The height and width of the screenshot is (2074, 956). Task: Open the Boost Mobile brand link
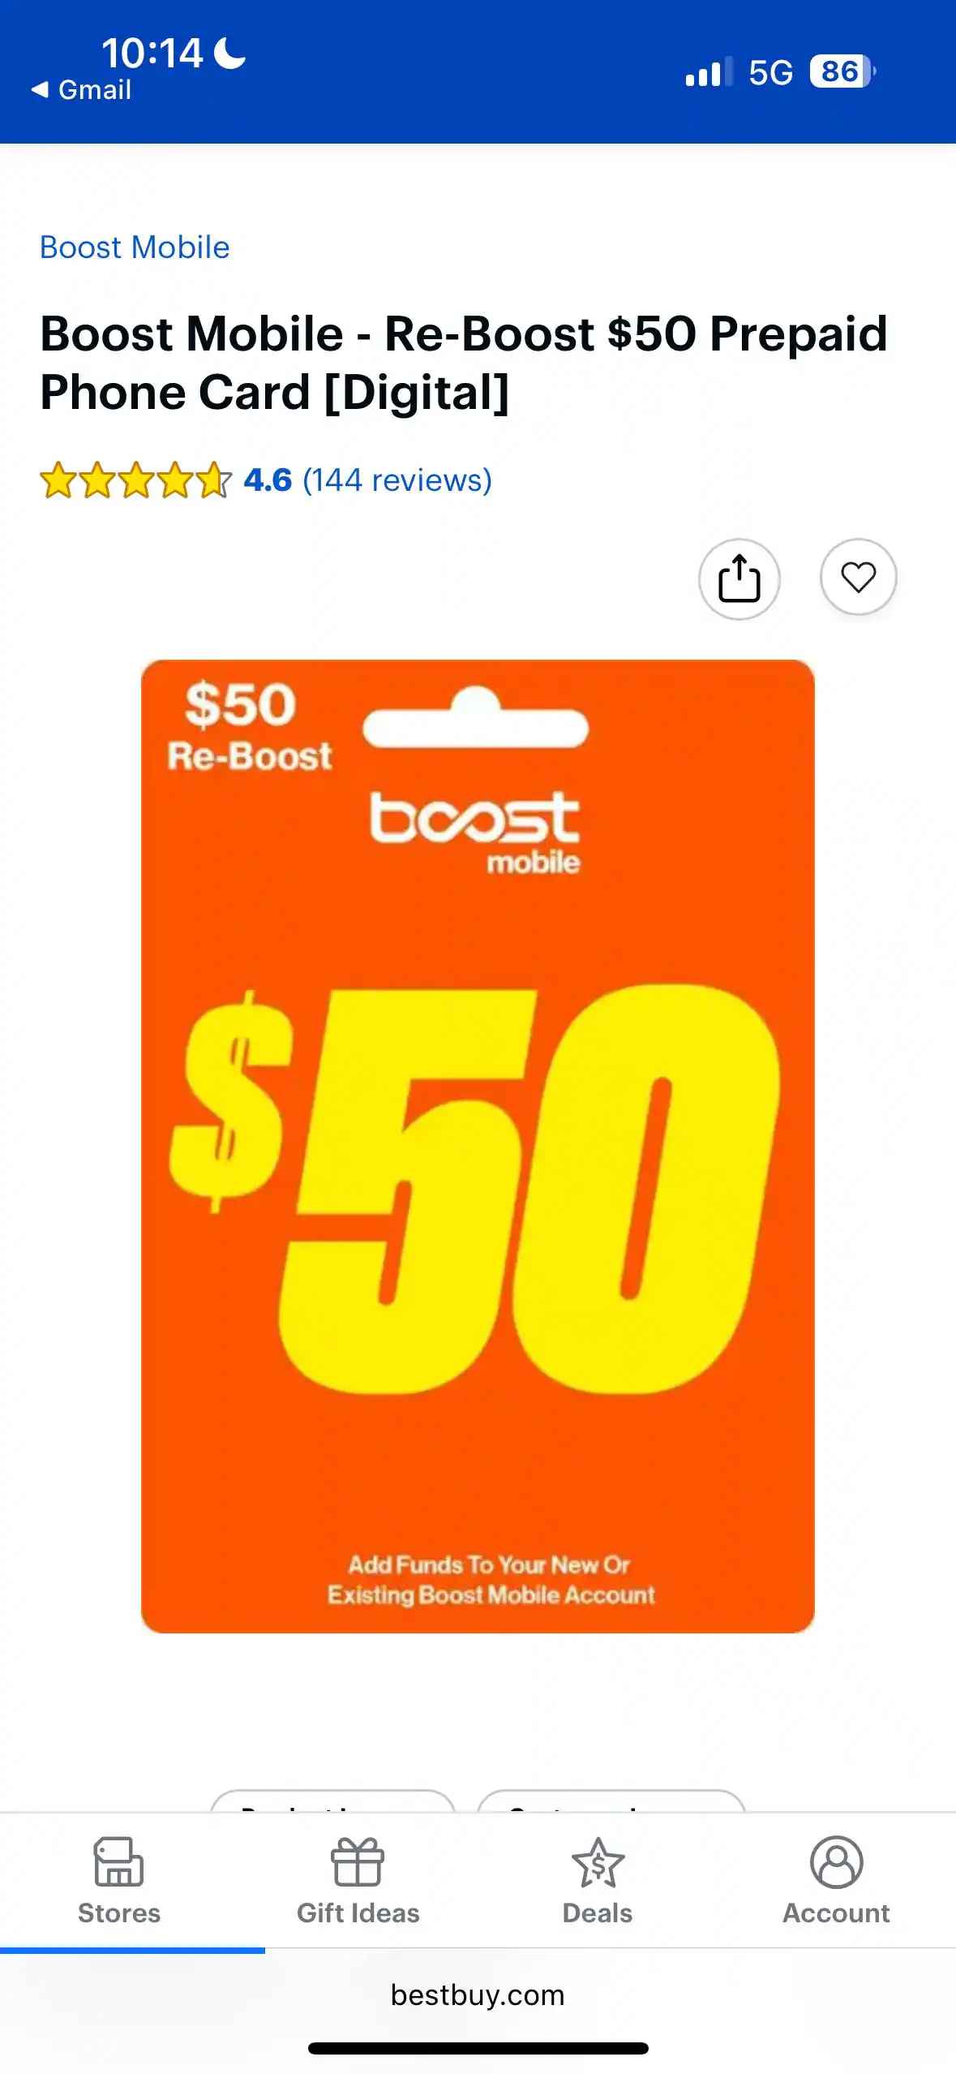(x=135, y=247)
